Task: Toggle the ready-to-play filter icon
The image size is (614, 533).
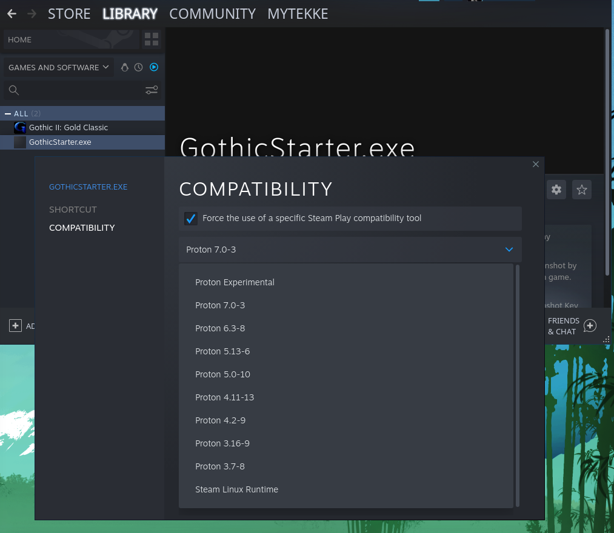Action: (x=154, y=67)
